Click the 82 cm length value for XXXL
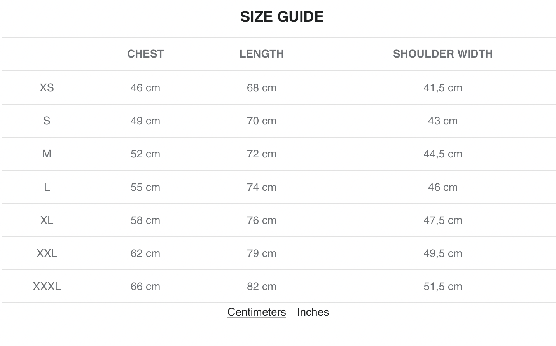This screenshot has width=556, height=346. point(262,286)
